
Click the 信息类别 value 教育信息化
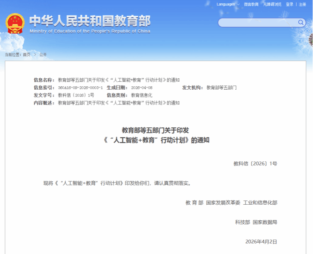pos(142,95)
